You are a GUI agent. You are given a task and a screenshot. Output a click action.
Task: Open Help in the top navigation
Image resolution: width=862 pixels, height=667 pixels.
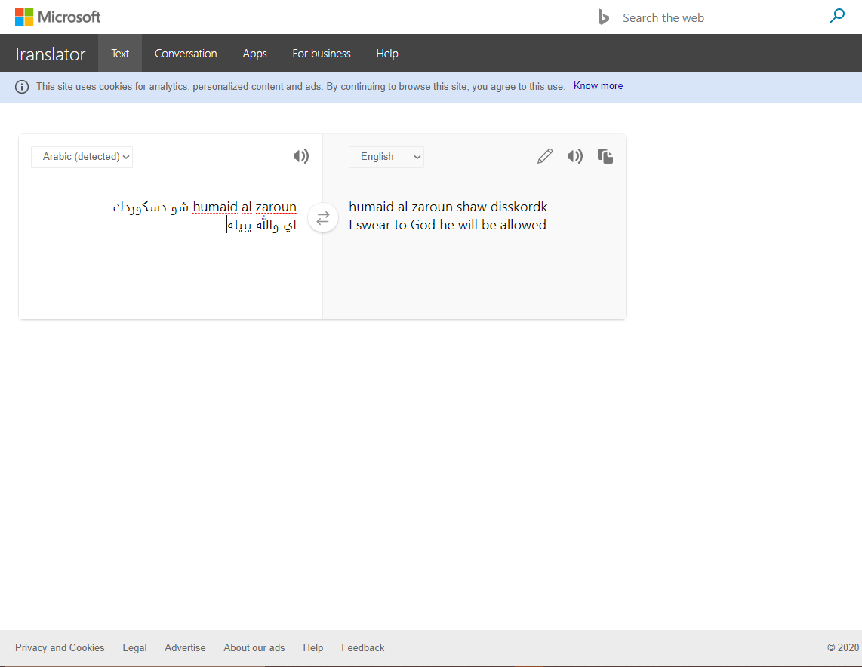click(x=387, y=54)
